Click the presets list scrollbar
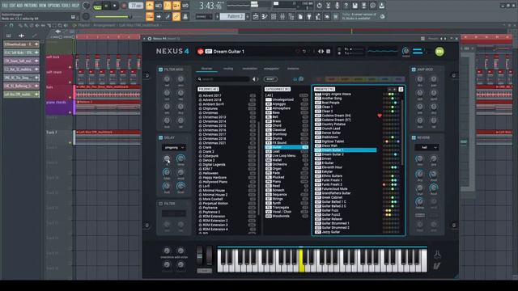Viewport: 518px width, 291px height. 402,132
